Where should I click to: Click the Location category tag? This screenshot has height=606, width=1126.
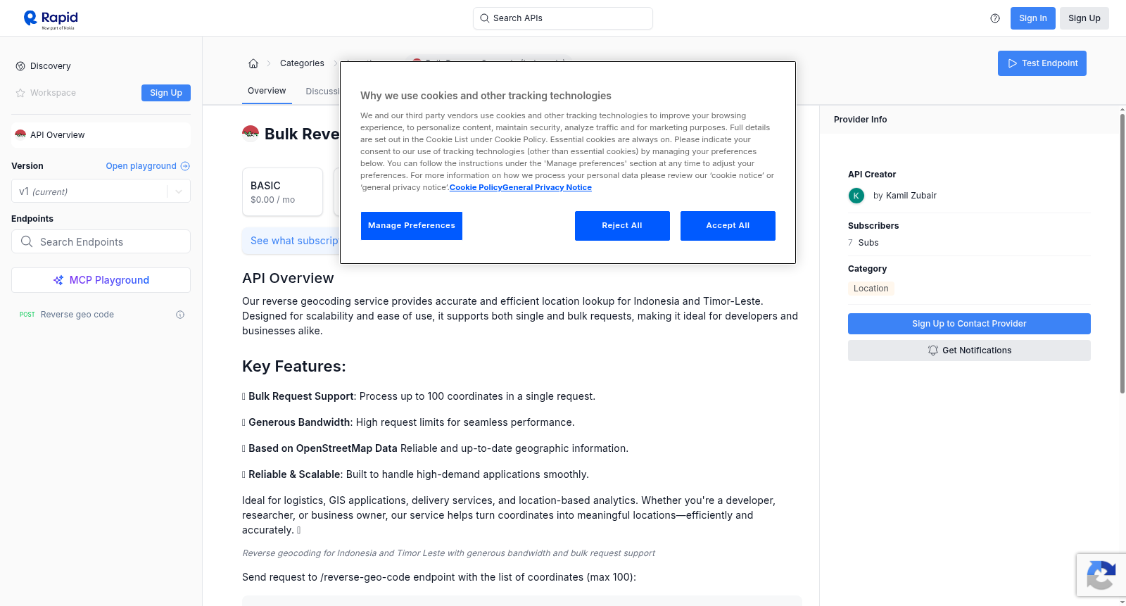[871, 289]
